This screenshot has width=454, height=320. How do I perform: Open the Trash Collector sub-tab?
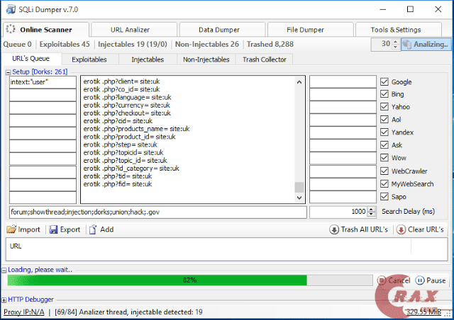[265, 59]
